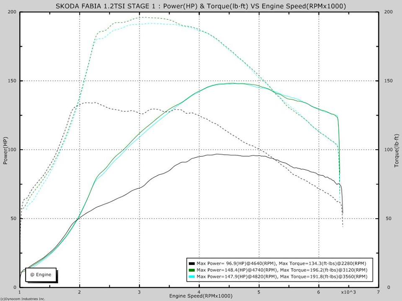
Task: Click x-axis tick label 2
Action: pos(80,292)
